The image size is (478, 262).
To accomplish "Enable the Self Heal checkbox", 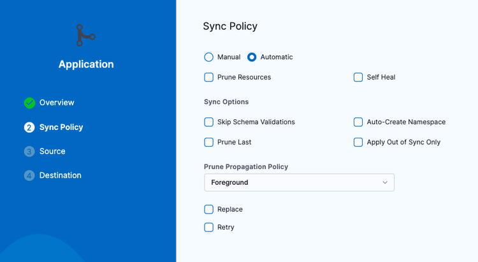I will [x=358, y=78].
